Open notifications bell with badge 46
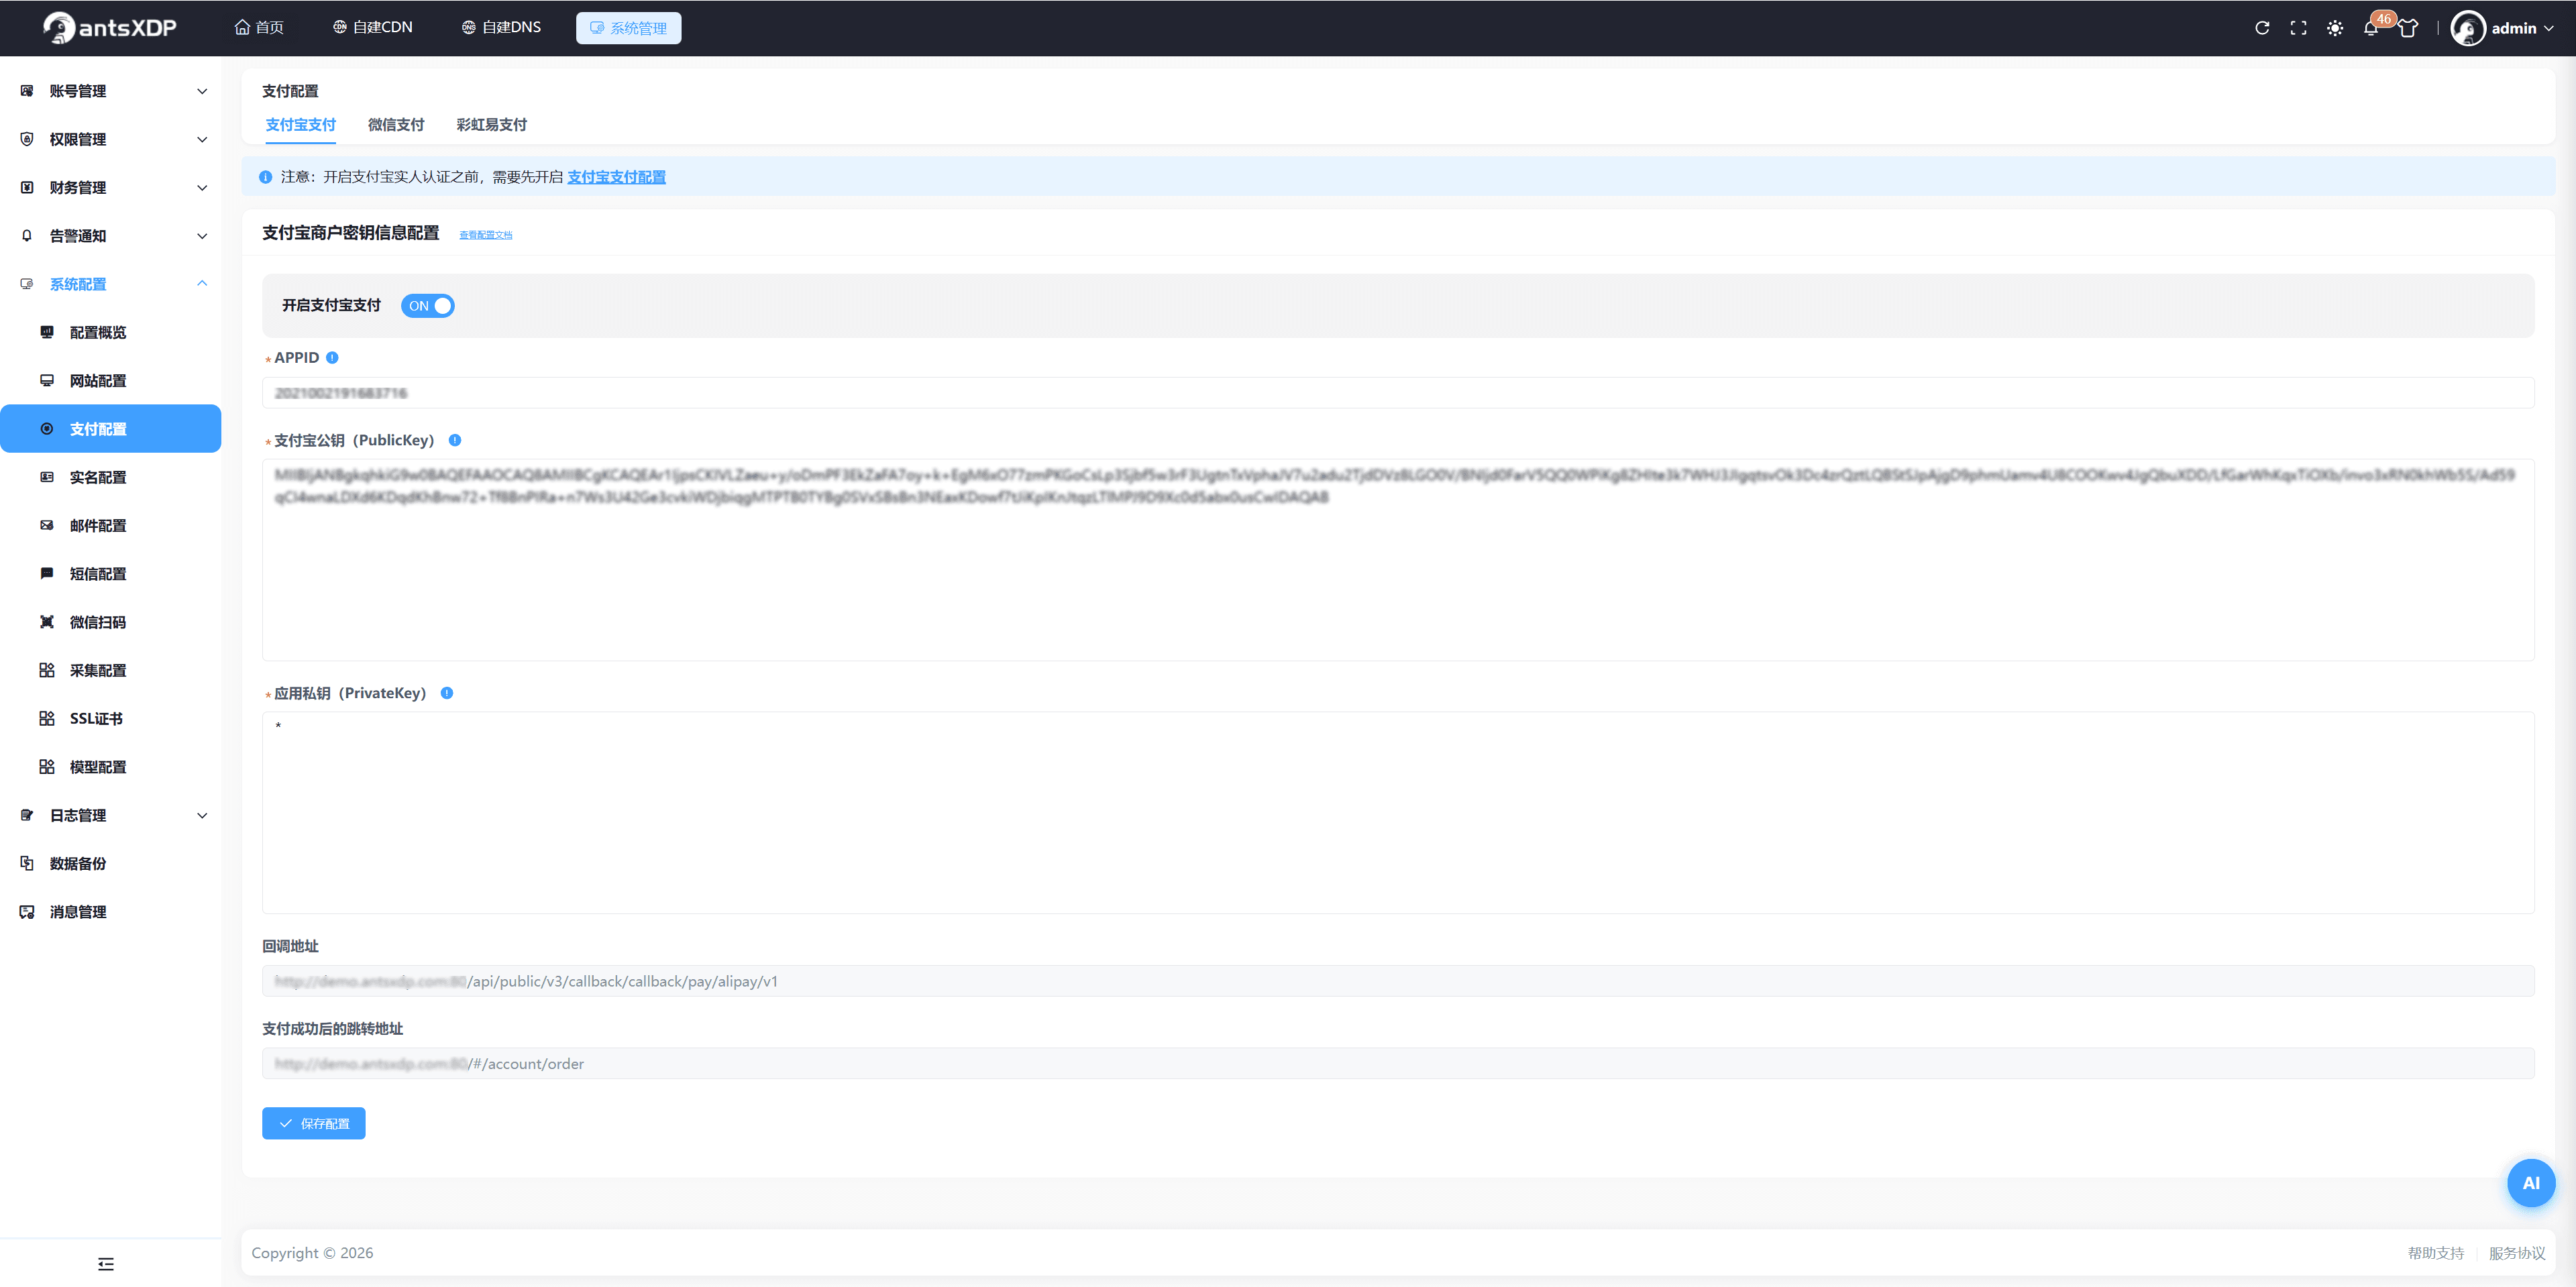2576x1287 pixels. click(x=2371, y=28)
